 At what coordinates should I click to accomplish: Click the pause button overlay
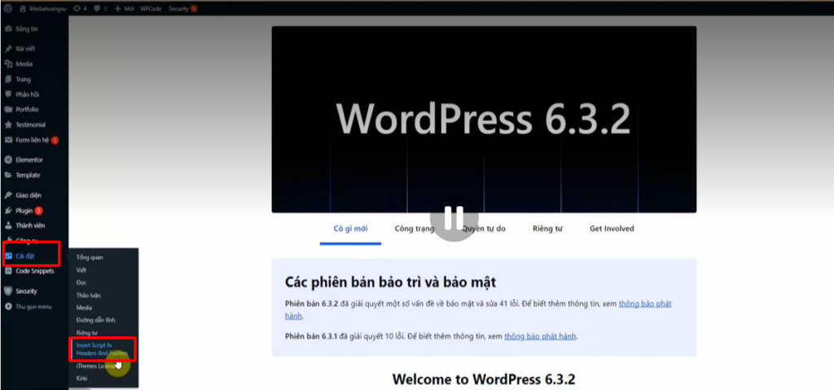pyautogui.click(x=454, y=218)
